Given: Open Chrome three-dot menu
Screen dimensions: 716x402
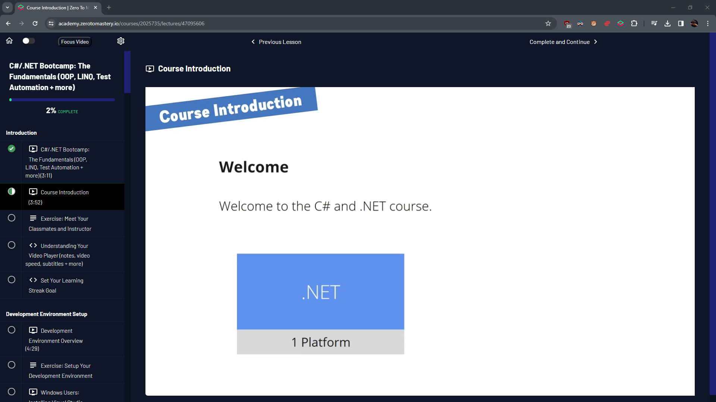Looking at the screenshot, I should pyautogui.click(x=707, y=23).
